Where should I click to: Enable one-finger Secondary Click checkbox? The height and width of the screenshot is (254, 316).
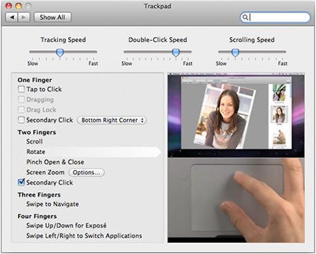click(21, 120)
